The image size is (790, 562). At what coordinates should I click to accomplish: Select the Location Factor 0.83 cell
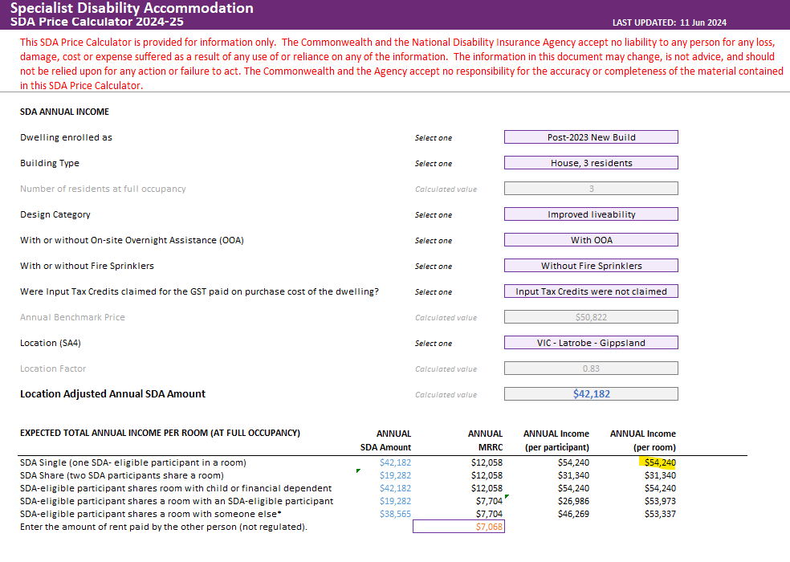[591, 369]
